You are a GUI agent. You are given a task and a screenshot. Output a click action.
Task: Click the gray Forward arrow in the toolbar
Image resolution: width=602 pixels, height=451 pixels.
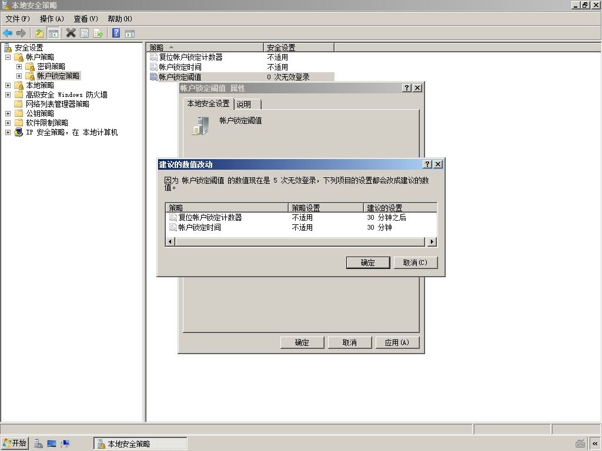click(x=21, y=33)
